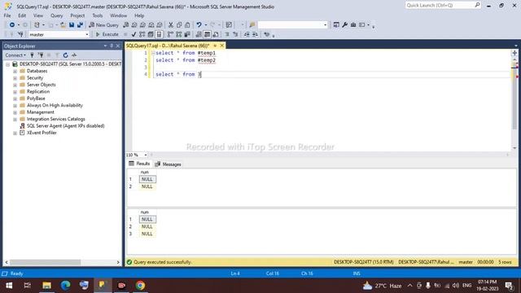Screen dimensions: 521x293
Task: Click the Activity Monitor icon in Object Explorer
Action: pos(74,55)
